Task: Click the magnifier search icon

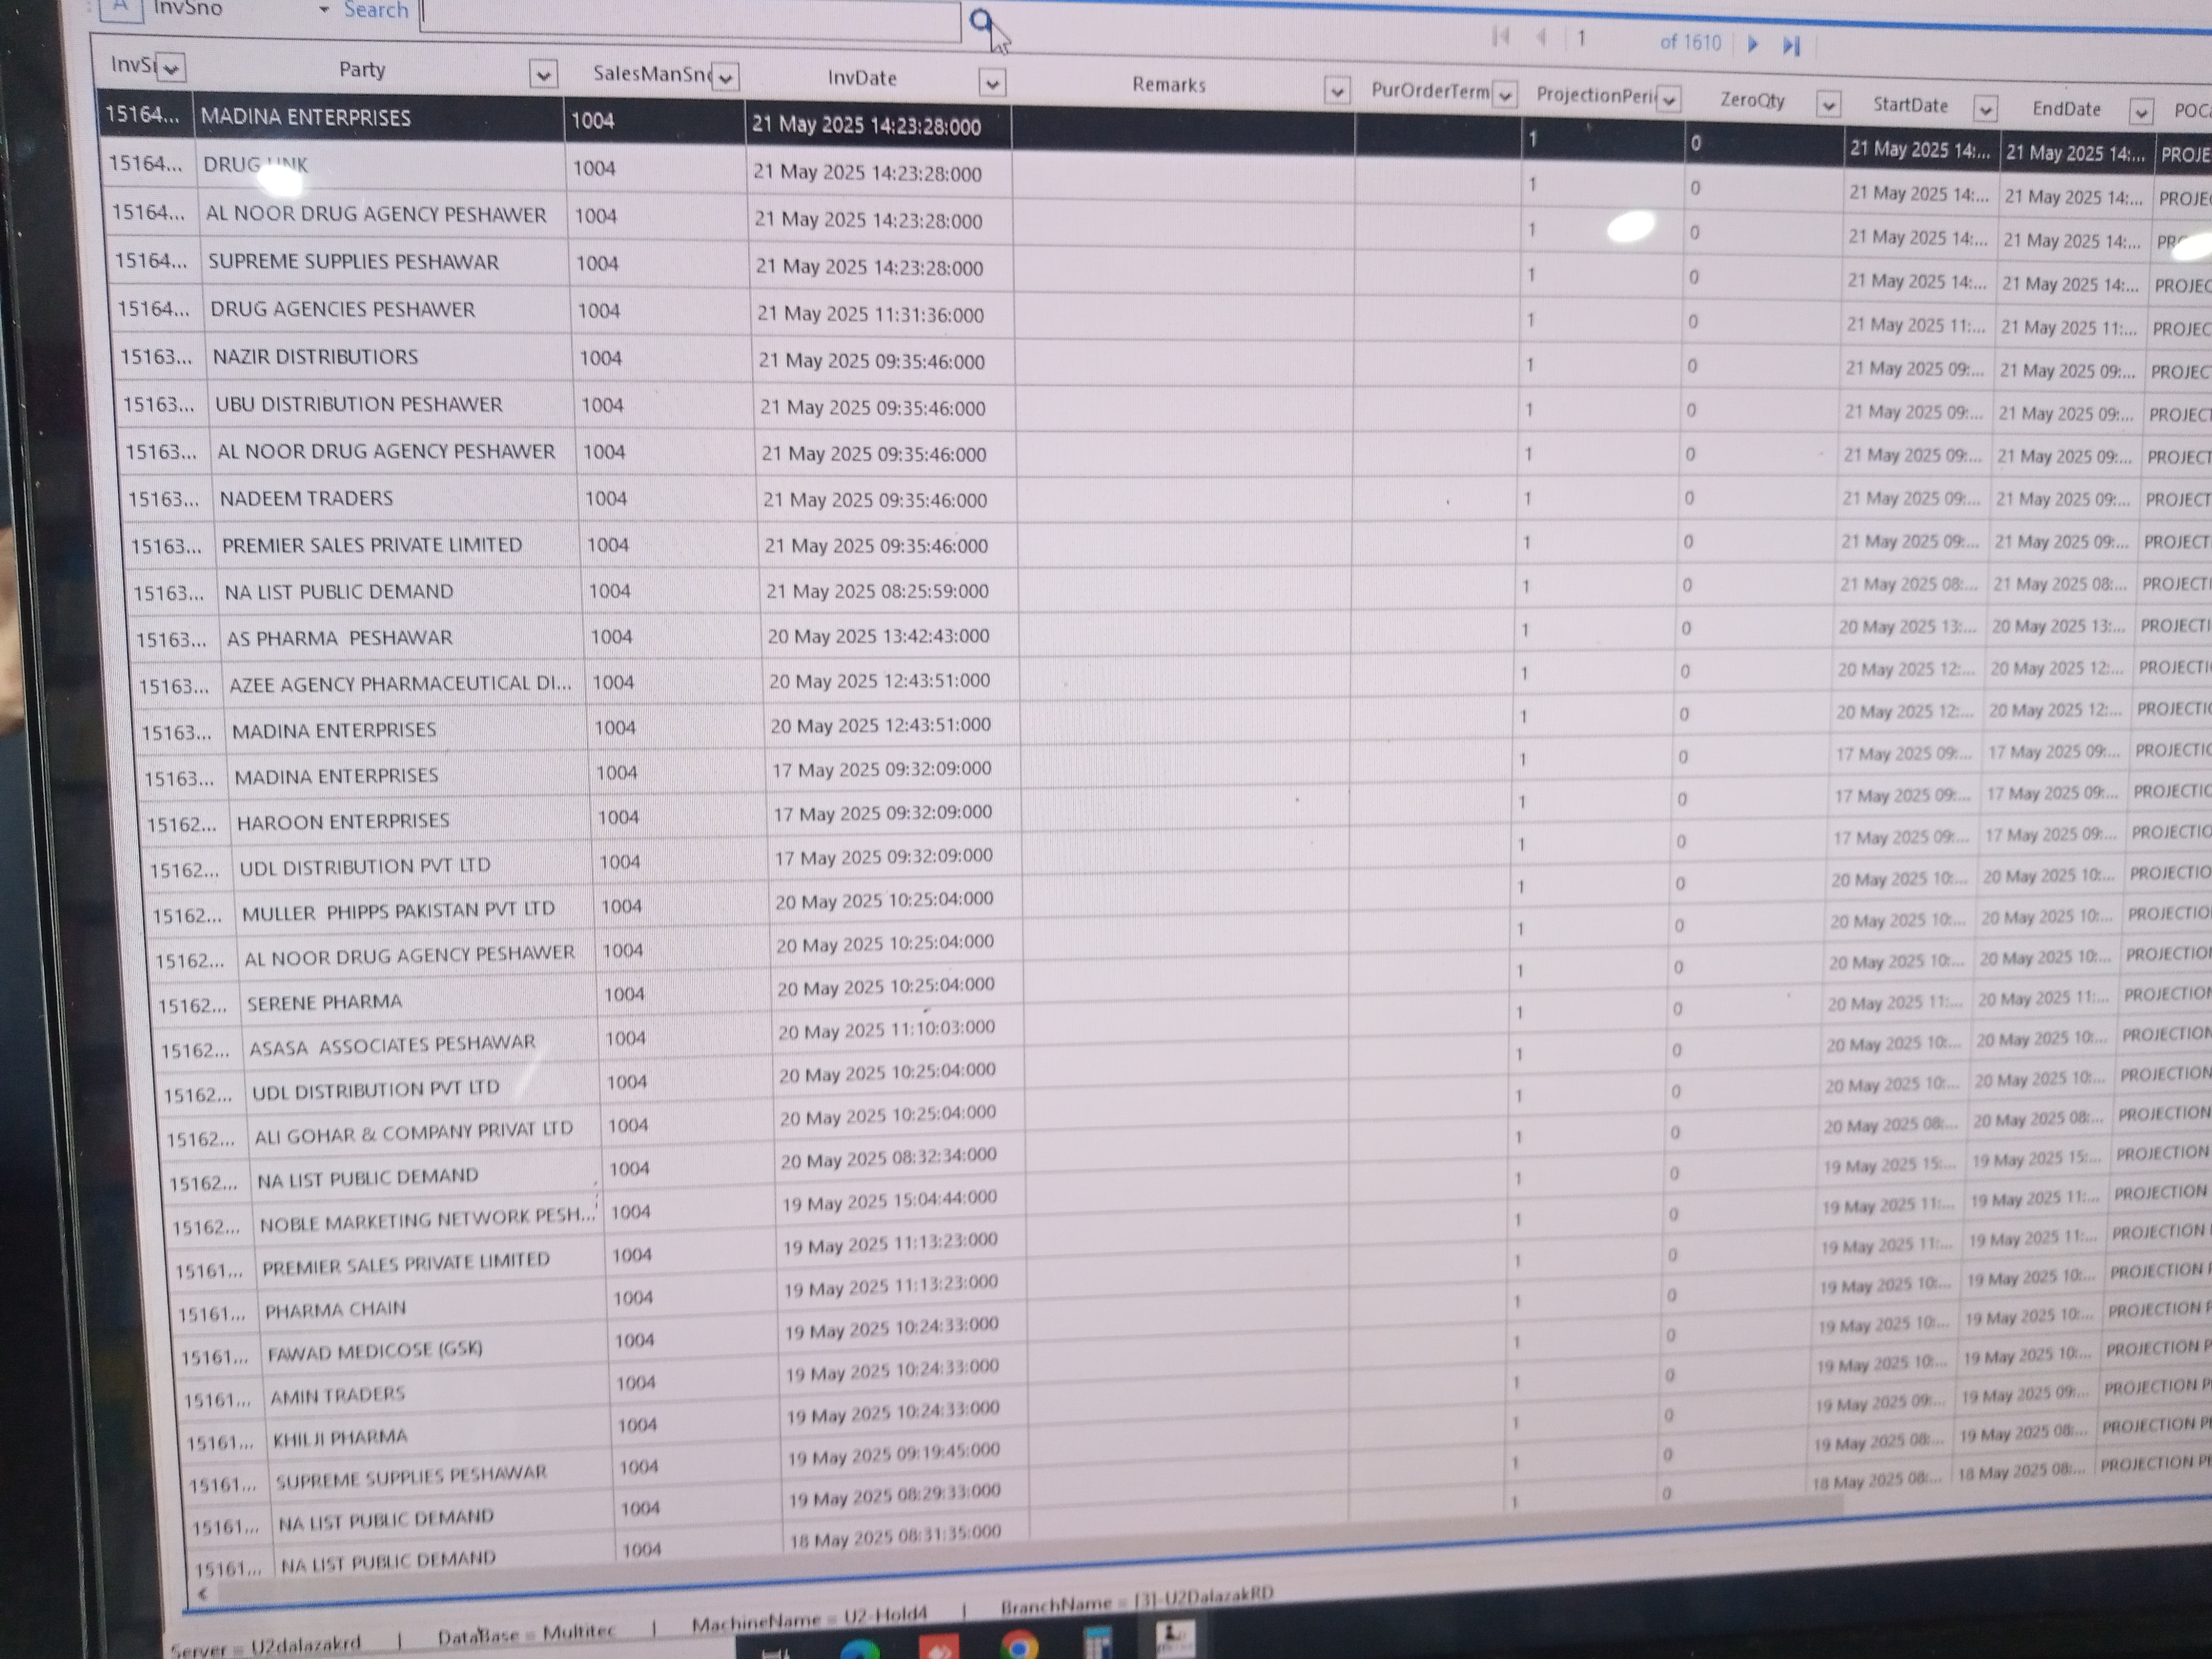Action: pos(981,21)
